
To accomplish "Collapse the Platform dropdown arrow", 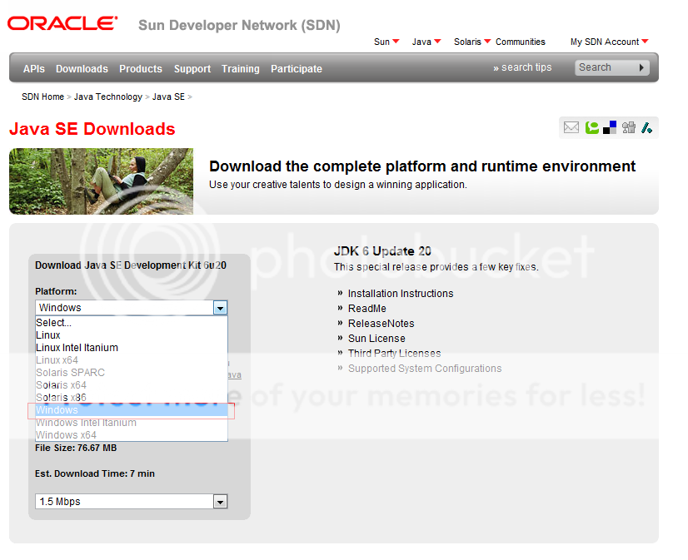I will pos(220,308).
